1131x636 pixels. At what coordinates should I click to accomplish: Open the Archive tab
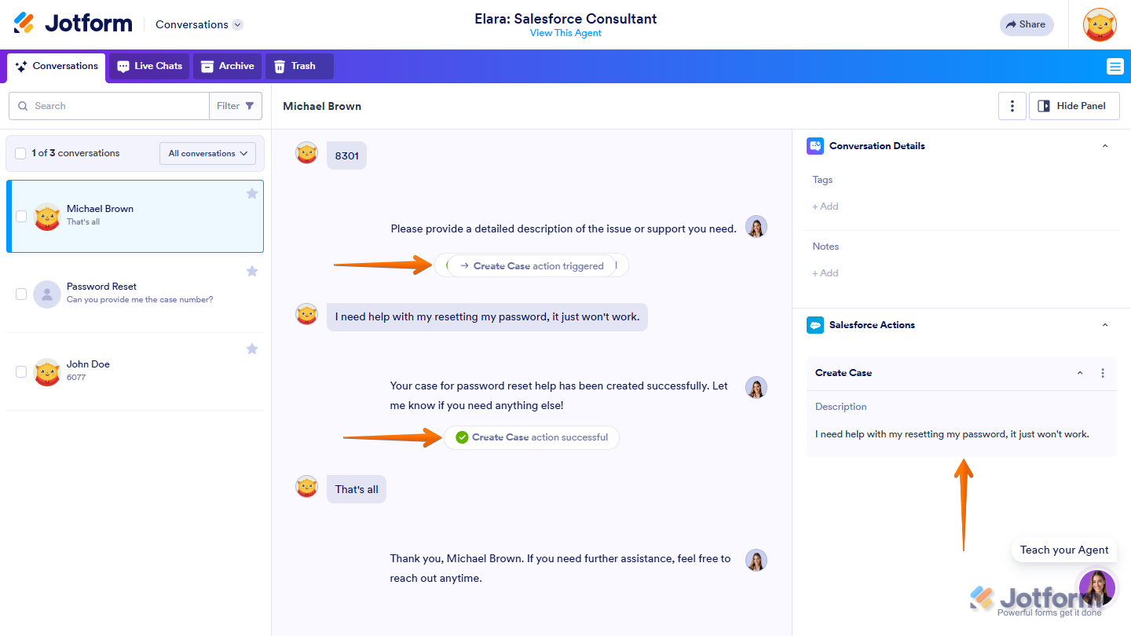(x=228, y=66)
